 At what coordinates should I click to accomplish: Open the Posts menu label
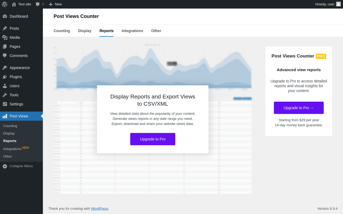pyautogui.click(x=14, y=28)
